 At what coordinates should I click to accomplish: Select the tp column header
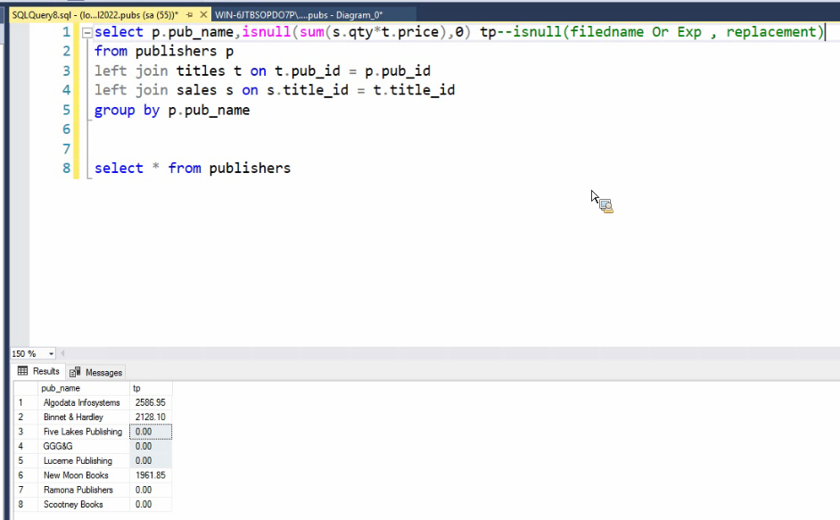click(x=151, y=388)
